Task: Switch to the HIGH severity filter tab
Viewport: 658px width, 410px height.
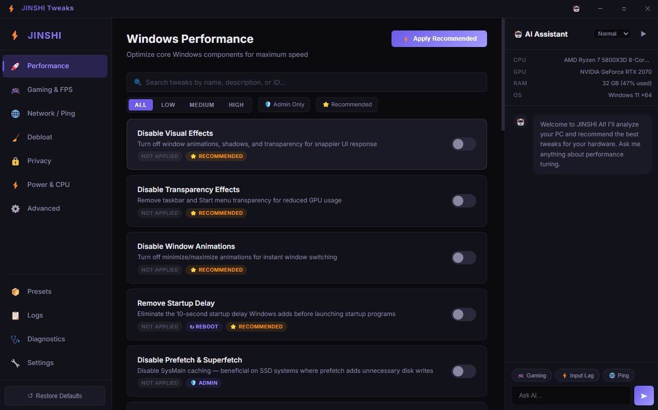Action: click(x=236, y=104)
